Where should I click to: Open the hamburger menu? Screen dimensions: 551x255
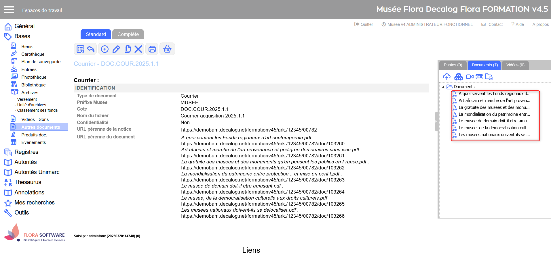[9, 10]
